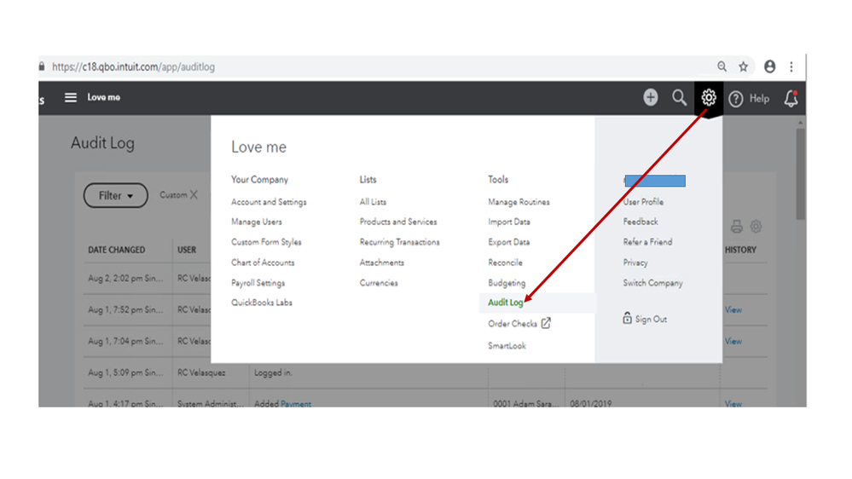This screenshot has width=852, height=479.
Task: Open Order Checks external link
Action: pos(519,324)
